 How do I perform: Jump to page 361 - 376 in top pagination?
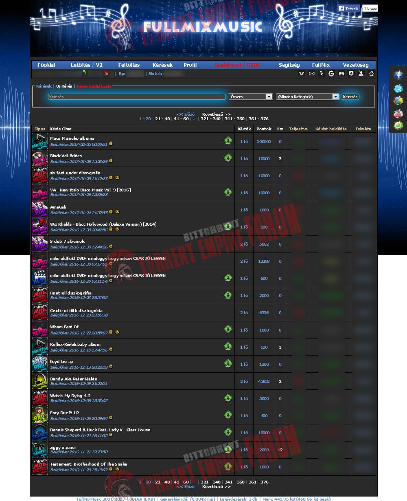point(258,119)
